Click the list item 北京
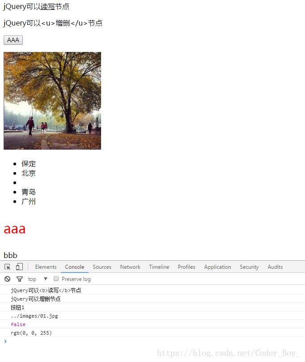This screenshot has height=362, width=305. pos(29,173)
